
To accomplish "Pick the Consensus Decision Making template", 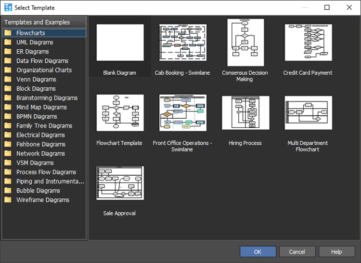I will pos(245,42).
